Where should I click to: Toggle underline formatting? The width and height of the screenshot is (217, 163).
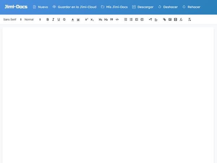59,20
